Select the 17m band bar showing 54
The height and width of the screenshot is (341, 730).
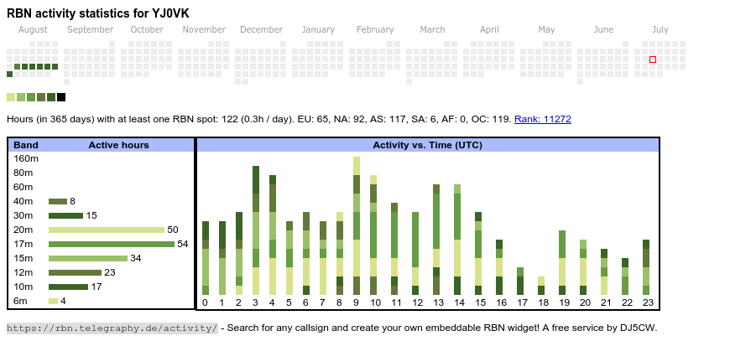tap(111, 244)
